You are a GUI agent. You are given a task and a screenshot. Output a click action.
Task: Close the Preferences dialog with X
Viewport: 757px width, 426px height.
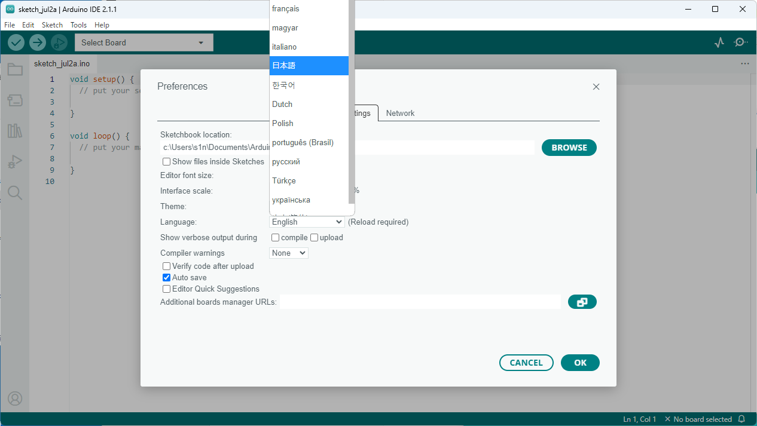(x=596, y=87)
